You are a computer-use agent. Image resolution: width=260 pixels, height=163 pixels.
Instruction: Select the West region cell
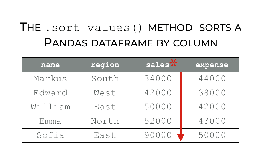[x=105, y=93]
